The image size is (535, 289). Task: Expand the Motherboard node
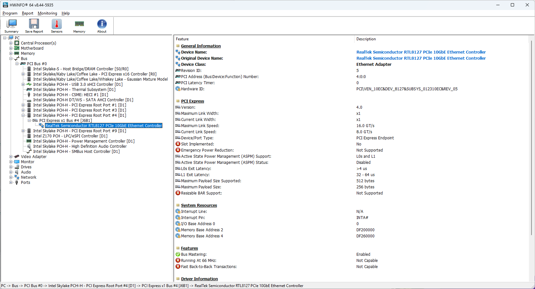pos(11,48)
